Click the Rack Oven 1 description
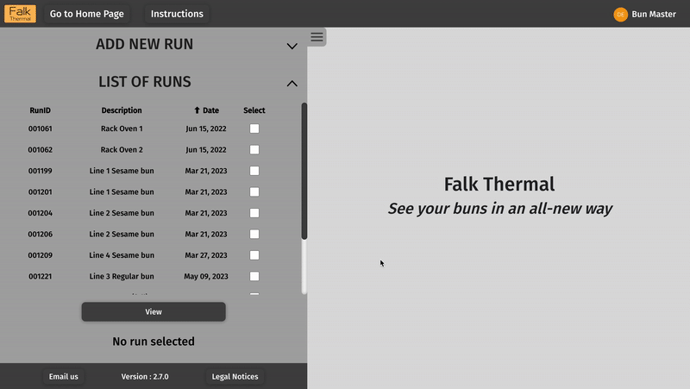The image size is (690, 389). pyautogui.click(x=122, y=129)
